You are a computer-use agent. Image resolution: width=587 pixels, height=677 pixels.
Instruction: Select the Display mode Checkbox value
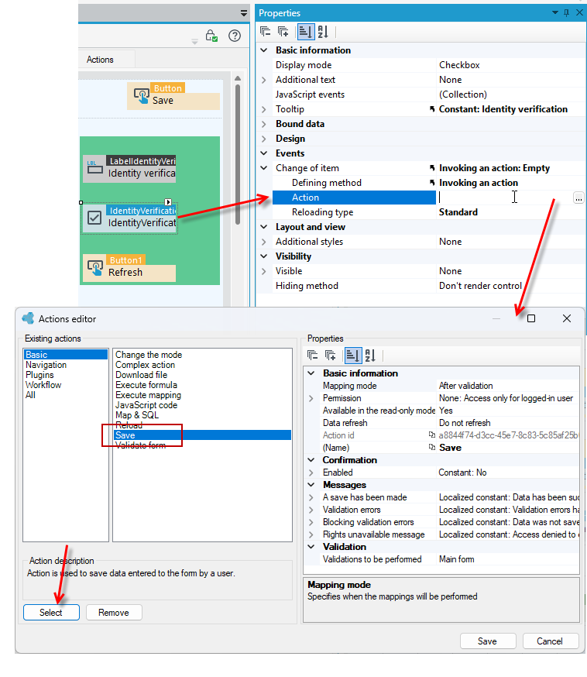[459, 65]
